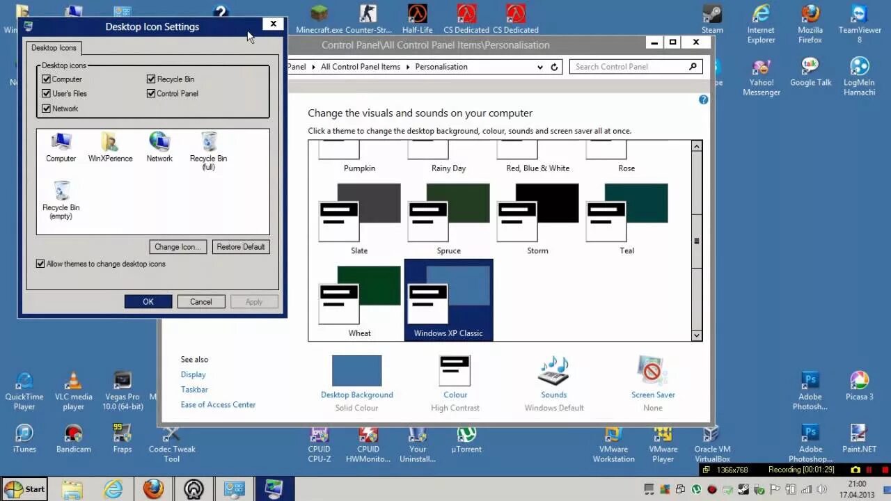Open the TeamViewer 8 desktop shortcut
This screenshot has height=501, width=891.
[860, 24]
